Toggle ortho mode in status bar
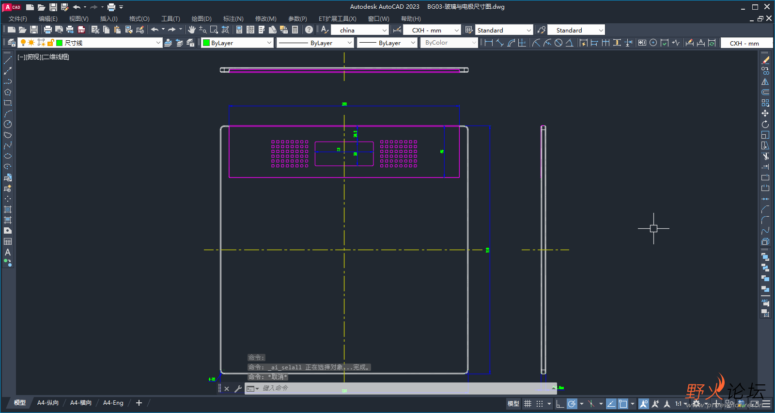The image size is (775, 413). point(560,404)
